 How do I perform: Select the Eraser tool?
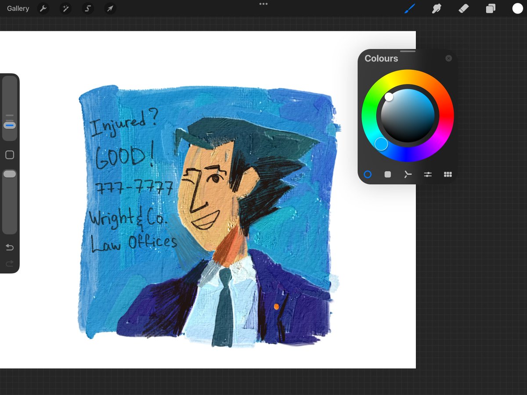463,8
